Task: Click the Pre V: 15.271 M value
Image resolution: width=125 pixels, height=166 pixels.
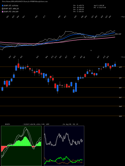Action: coord(99,8)
